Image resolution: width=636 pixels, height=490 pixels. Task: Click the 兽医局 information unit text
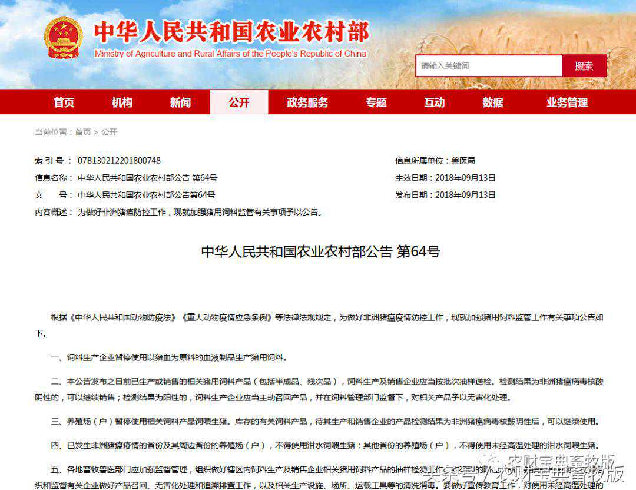(x=463, y=161)
